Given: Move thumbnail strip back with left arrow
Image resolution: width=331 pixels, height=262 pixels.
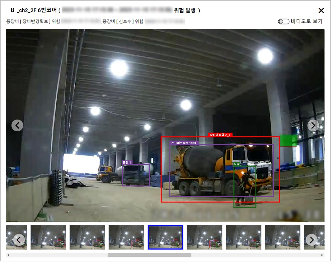Looking at the screenshot, I should [x=19, y=240].
